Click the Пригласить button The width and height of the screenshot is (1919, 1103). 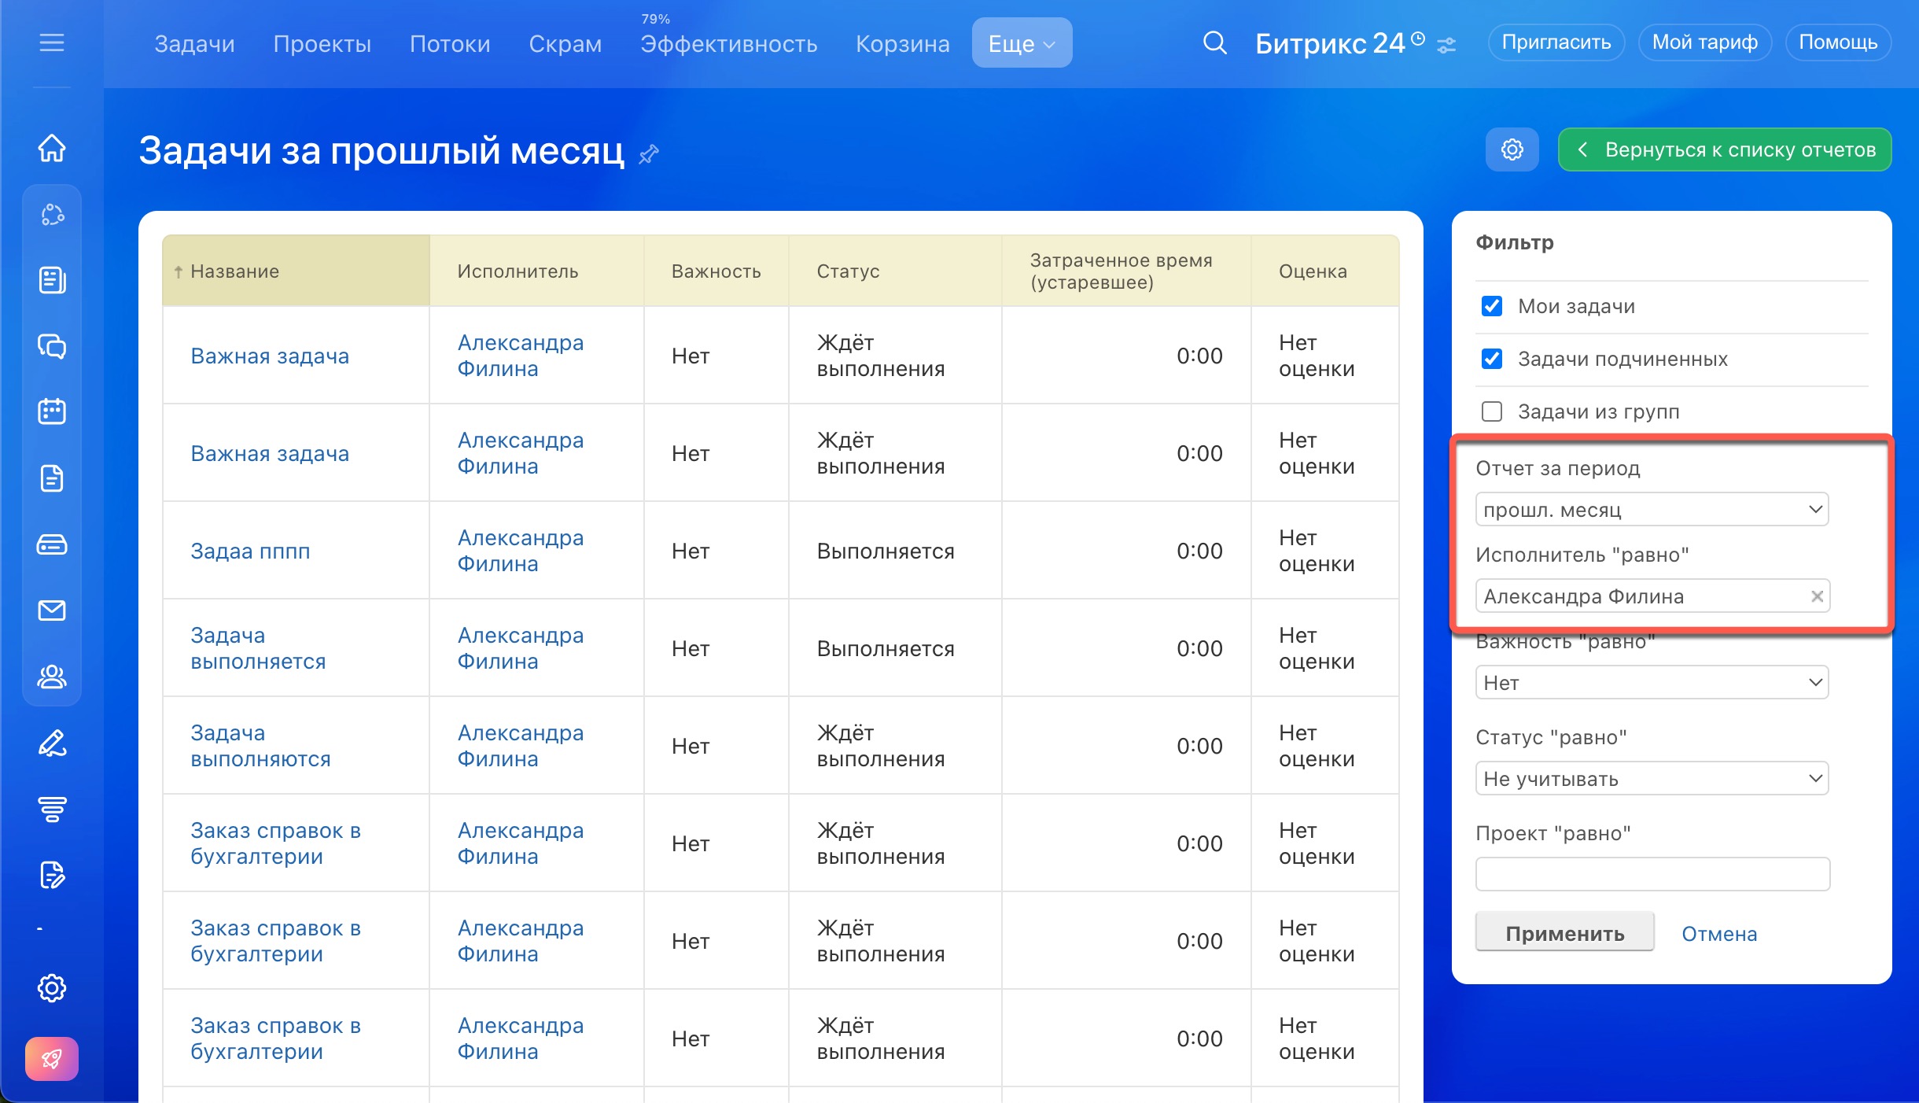pyautogui.click(x=1556, y=42)
